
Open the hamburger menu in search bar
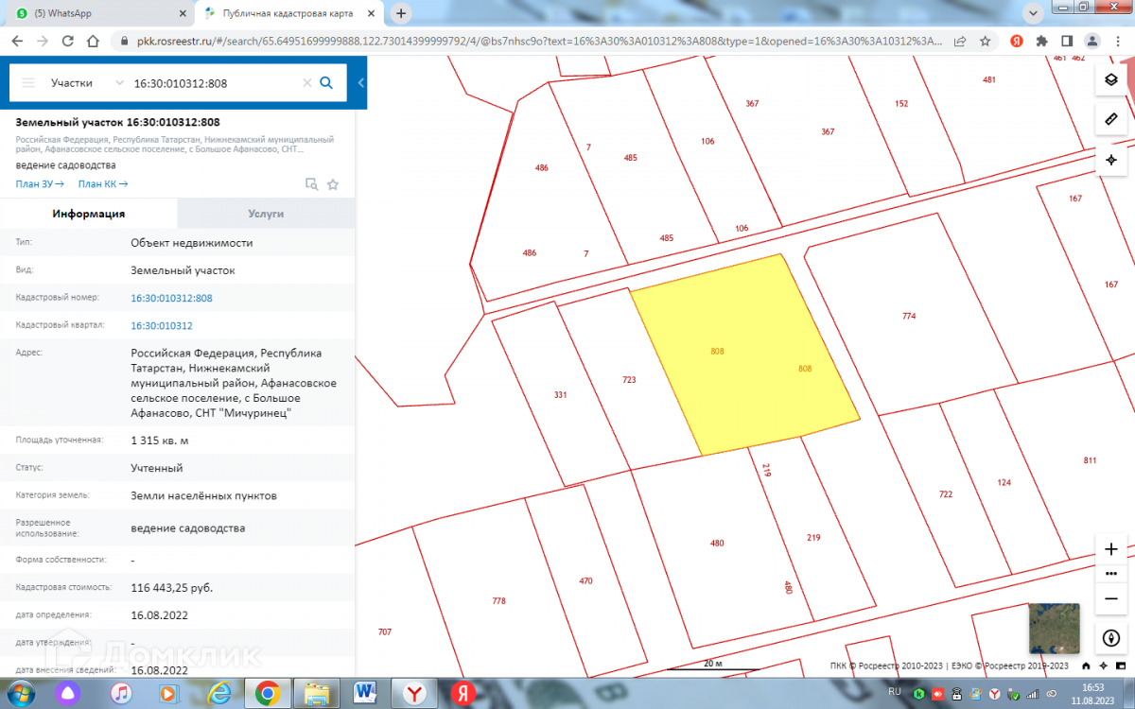click(x=28, y=83)
